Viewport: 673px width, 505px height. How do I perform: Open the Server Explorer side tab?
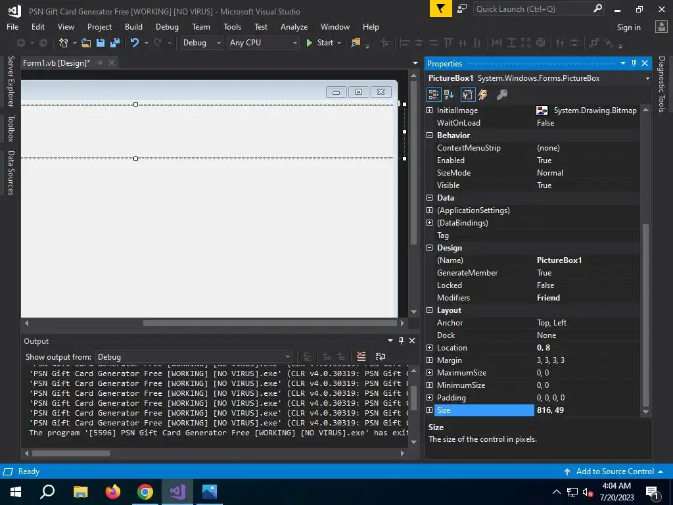click(11, 81)
